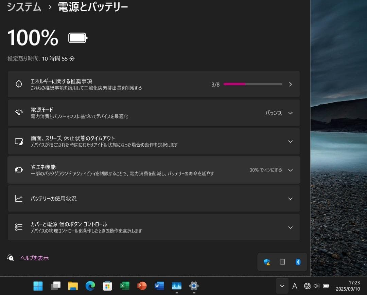The width and height of the screenshot is (367, 295).
Task: Click the Windows Security shield with warning badge
Action: click(x=267, y=262)
